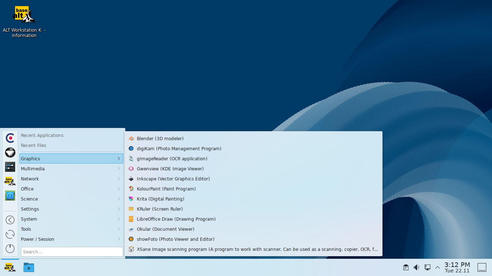Expand the Settings category arrow
This screenshot has height=276, width=492.
[119, 209]
